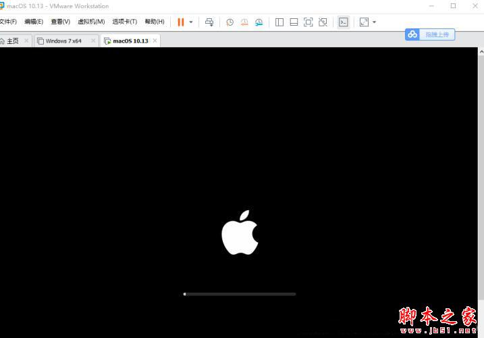Open the 编辑(E) menu
The width and height of the screenshot is (484, 338).
34,22
